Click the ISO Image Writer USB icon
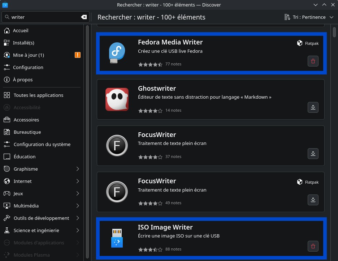338x261 pixels. click(117, 238)
